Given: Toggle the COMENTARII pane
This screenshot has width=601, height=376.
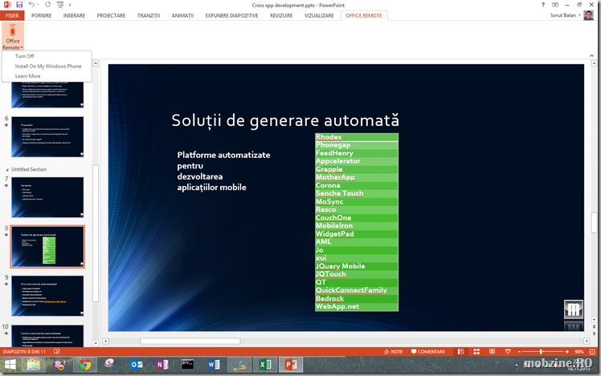Looking at the screenshot, I should [428, 351].
